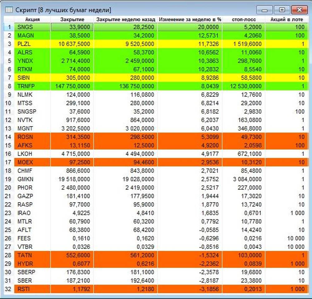Click the SBER ticker cell

(x=25, y=281)
